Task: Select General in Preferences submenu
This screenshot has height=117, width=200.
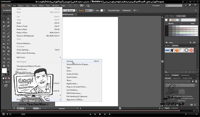Action: click(x=82, y=61)
